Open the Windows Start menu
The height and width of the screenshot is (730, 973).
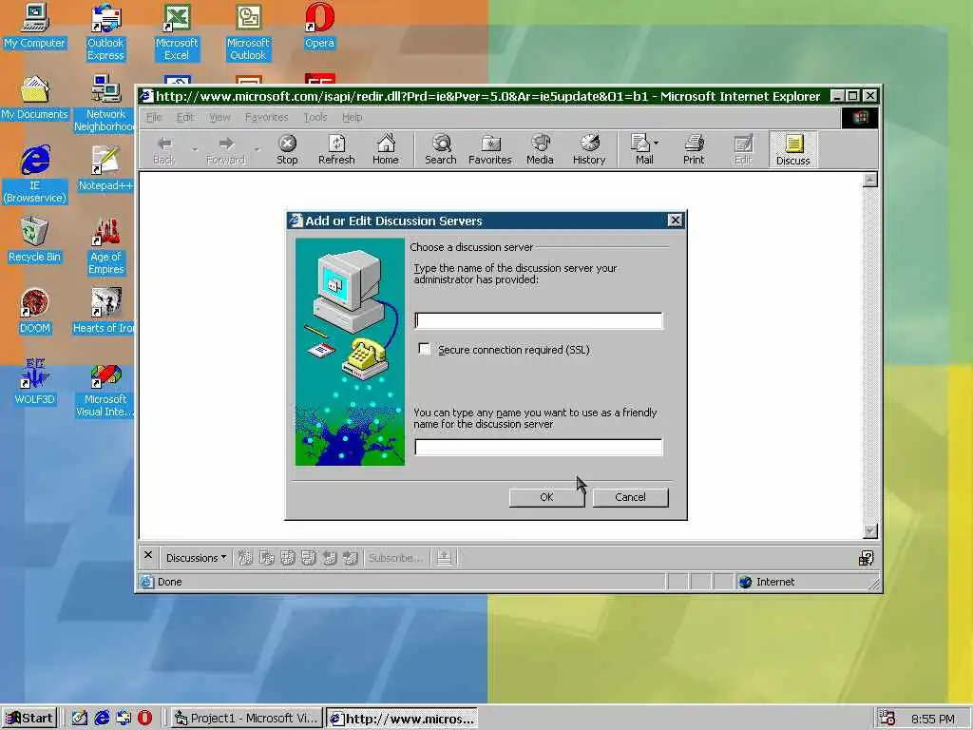(x=29, y=719)
